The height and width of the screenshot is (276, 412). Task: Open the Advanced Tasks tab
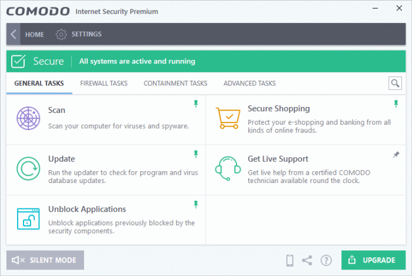[x=250, y=83]
